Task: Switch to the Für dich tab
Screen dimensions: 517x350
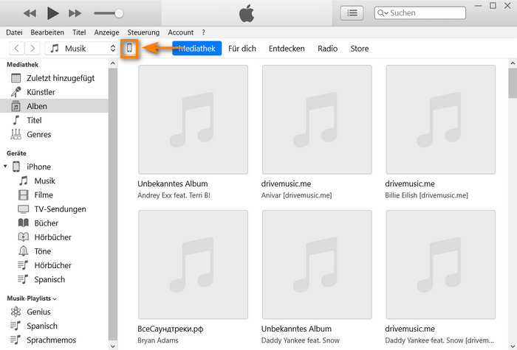Action: (x=242, y=49)
